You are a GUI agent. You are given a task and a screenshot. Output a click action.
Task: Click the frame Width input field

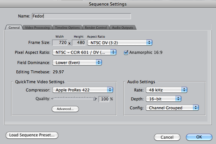pos(60,43)
